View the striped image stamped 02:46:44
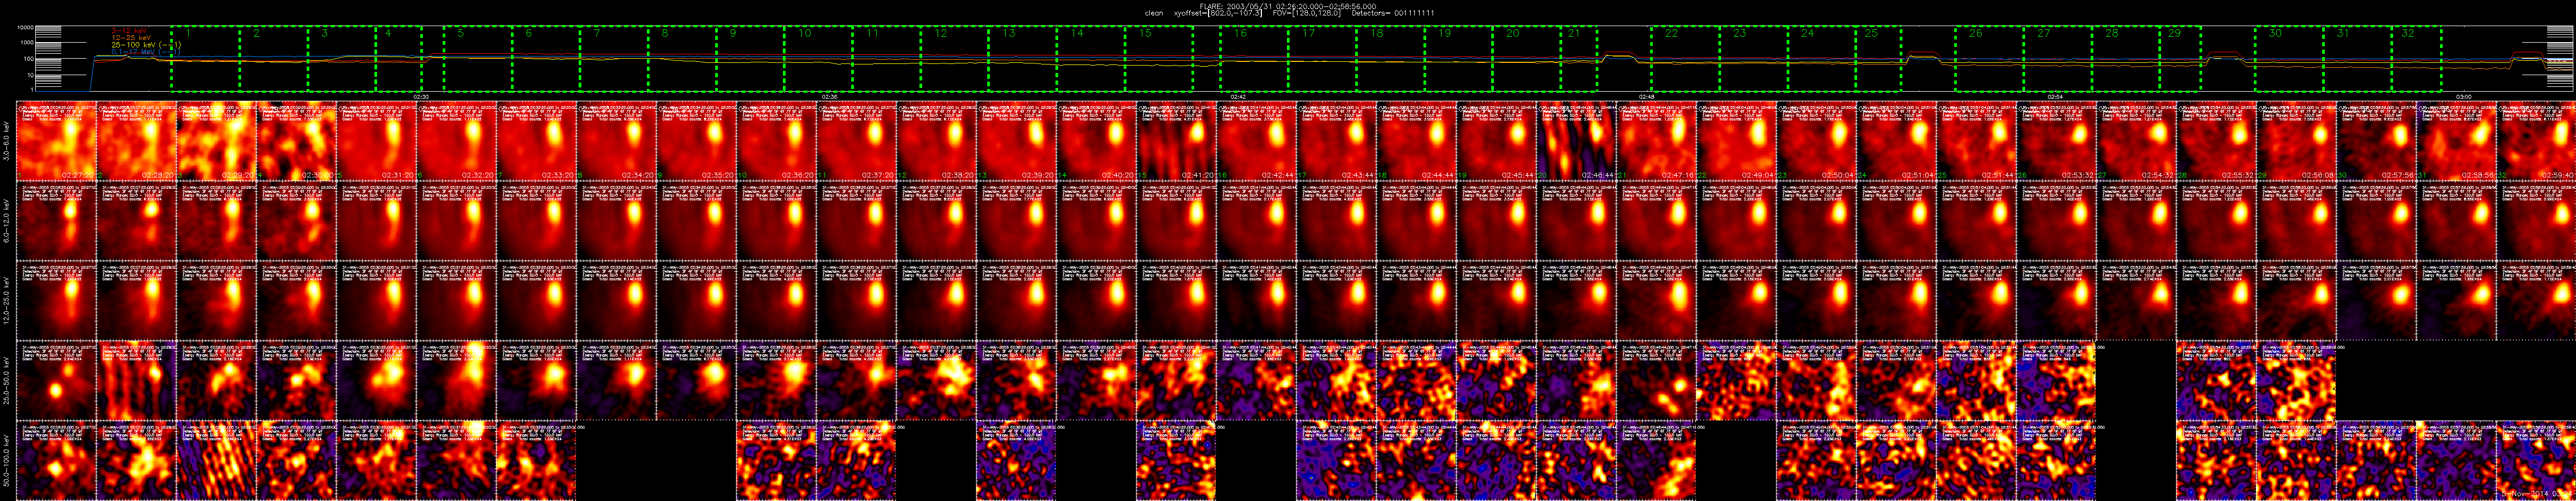This screenshot has height=501, width=2576. (1577, 141)
